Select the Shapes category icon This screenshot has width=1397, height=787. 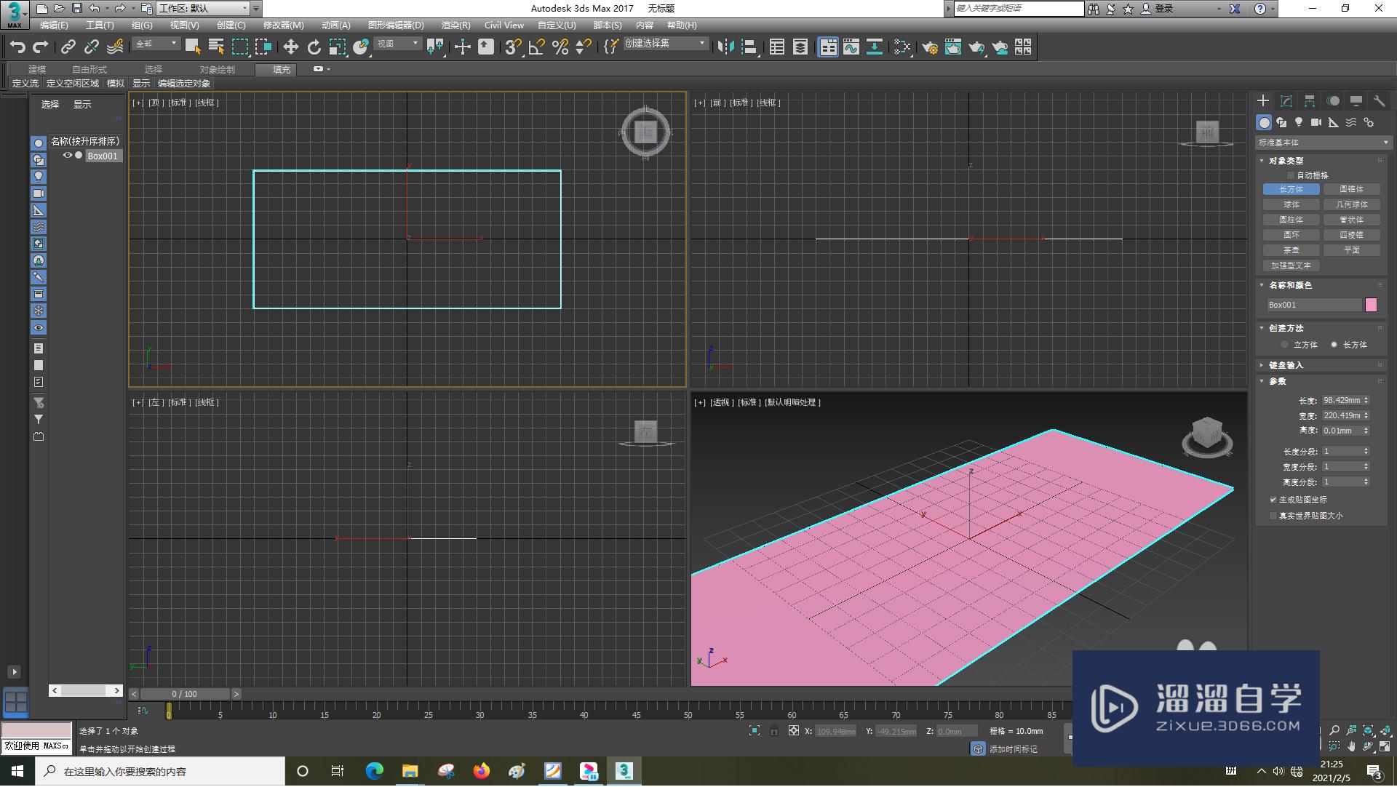[1281, 122]
